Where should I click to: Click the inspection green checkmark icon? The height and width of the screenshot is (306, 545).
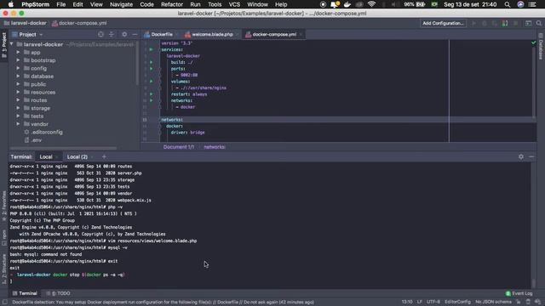pos(534,42)
